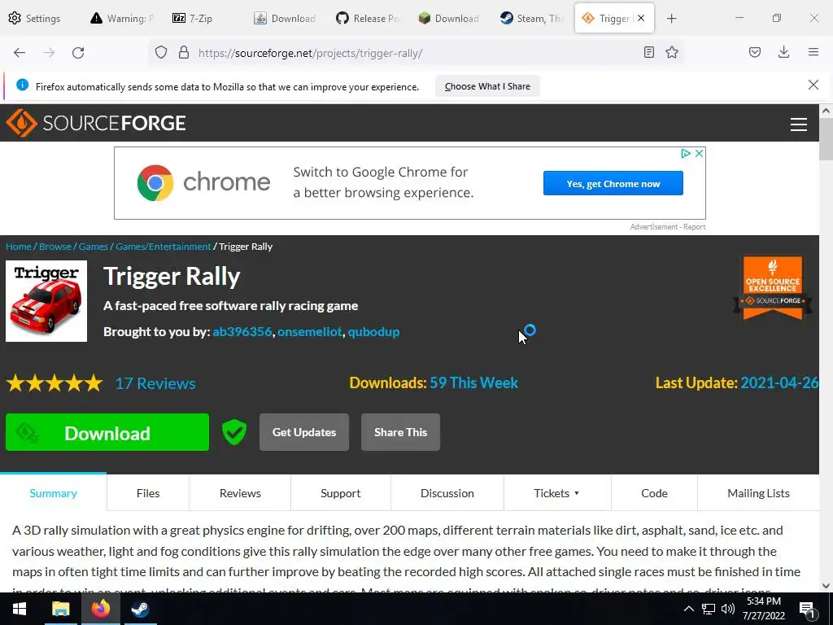
Task: Close the Trigger Rally tab
Action: [641, 18]
